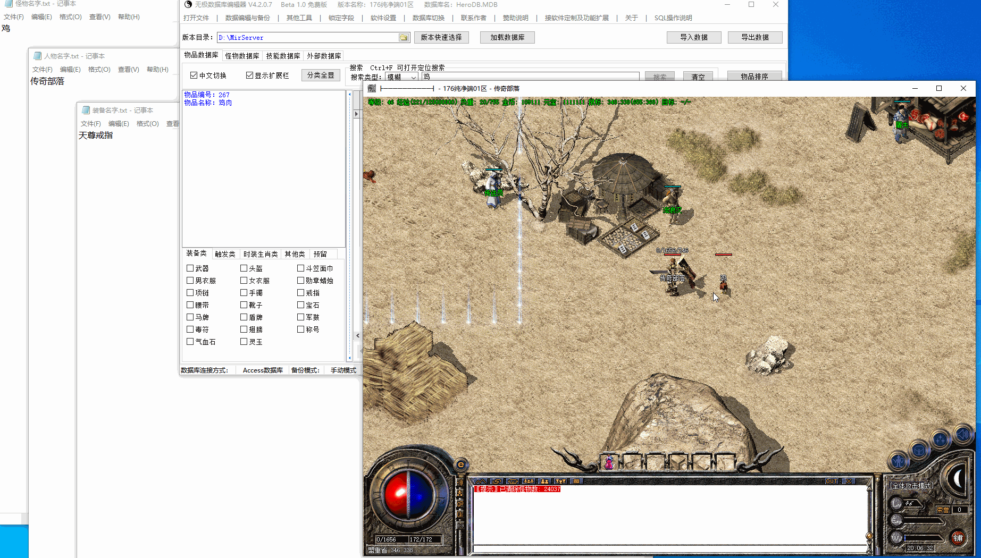Click the game chat input line
Image resolution: width=981 pixels, height=558 pixels.
(x=669, y=549)
